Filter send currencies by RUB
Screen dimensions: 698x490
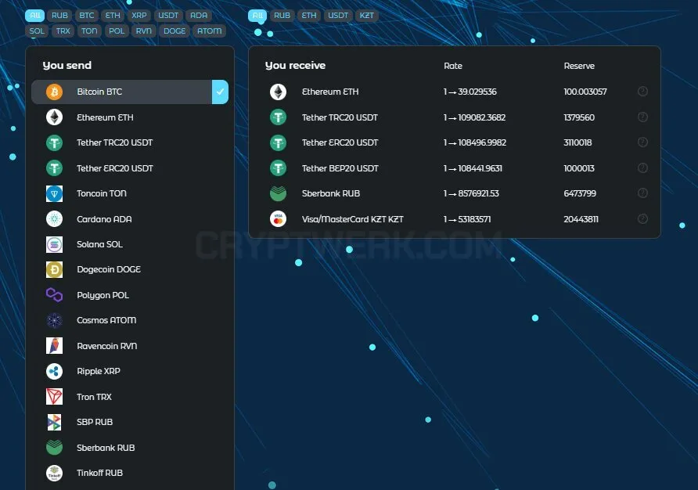[x=59, y=15]
